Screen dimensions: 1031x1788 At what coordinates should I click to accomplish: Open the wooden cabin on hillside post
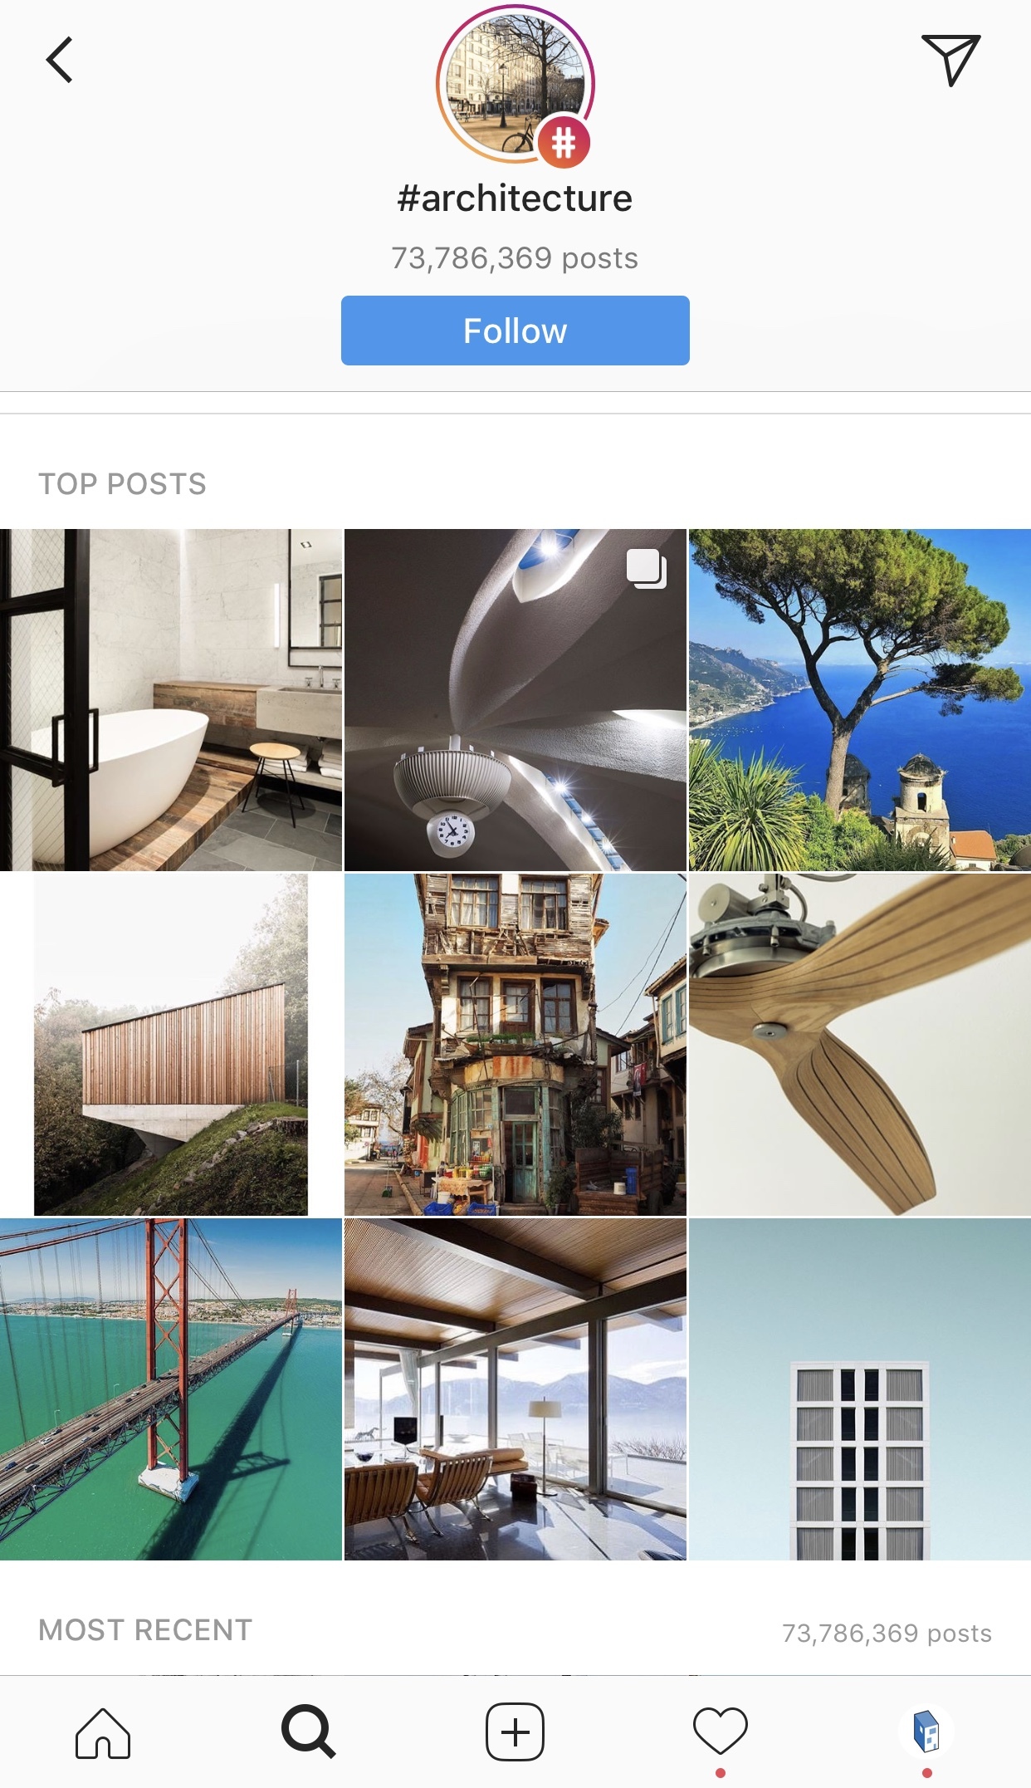tap(171, 1045)
